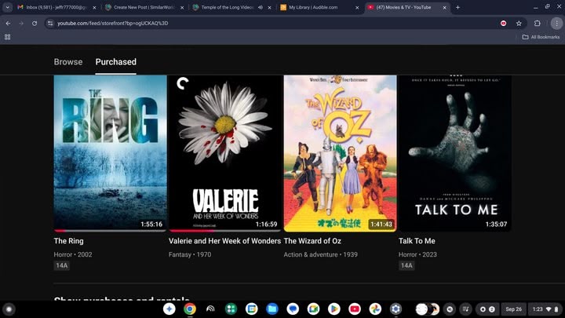Open the cast-style app icon in shelf
This screenshot has width=565, height=318.
point(210,309)
